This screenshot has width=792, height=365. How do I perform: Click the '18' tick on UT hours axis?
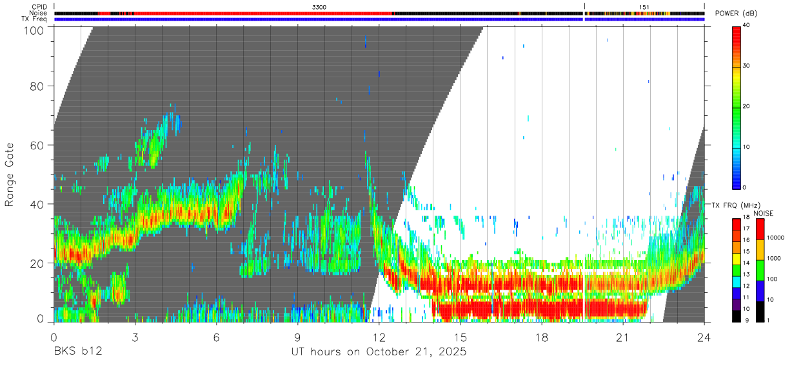pos(542,337)
